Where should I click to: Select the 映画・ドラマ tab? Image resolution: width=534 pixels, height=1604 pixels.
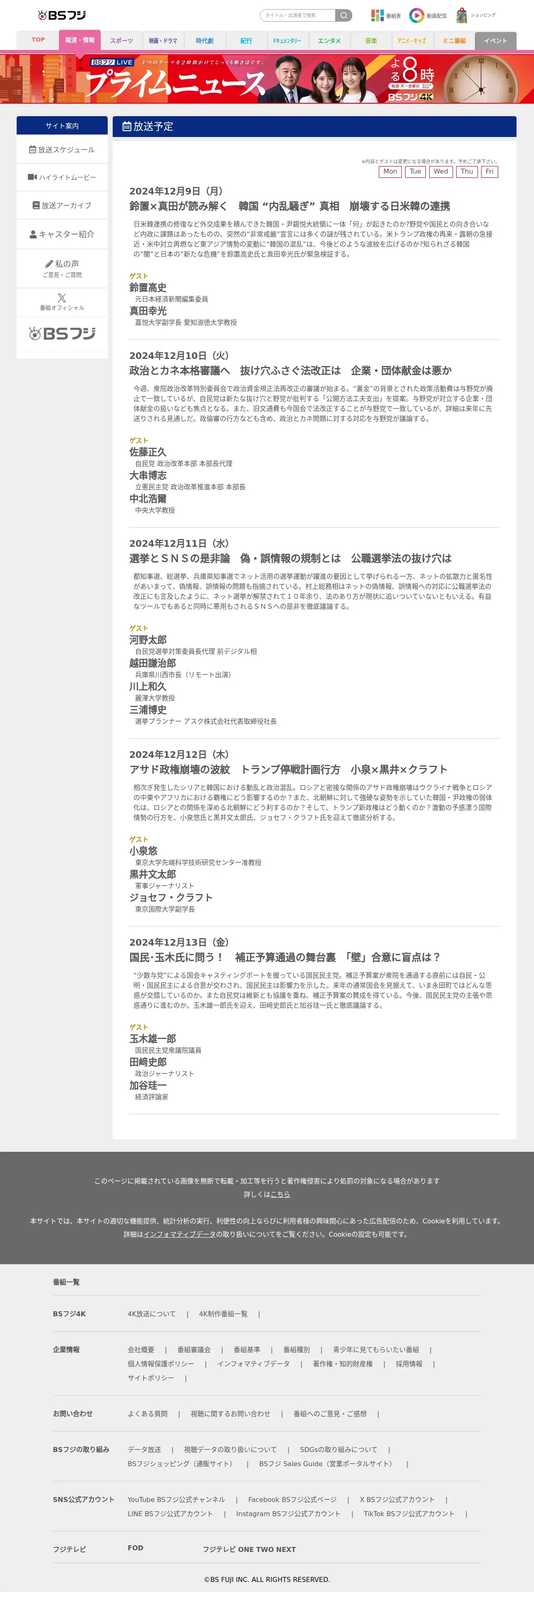(x=163, y=40)
